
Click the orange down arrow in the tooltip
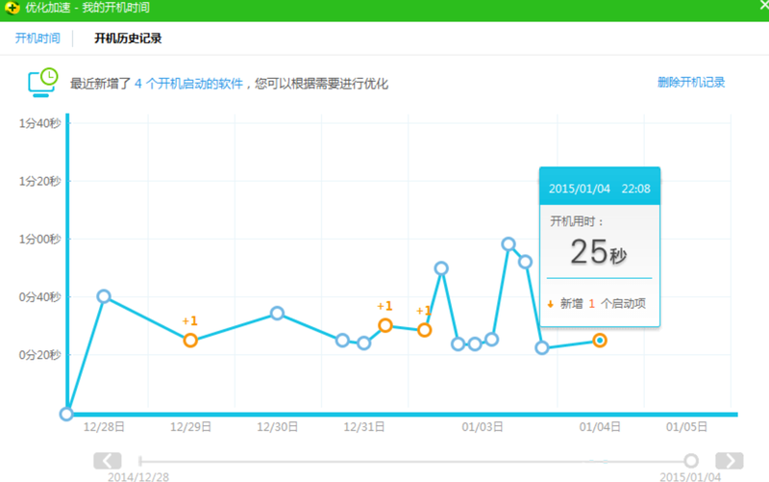click(x=551, y=303)
